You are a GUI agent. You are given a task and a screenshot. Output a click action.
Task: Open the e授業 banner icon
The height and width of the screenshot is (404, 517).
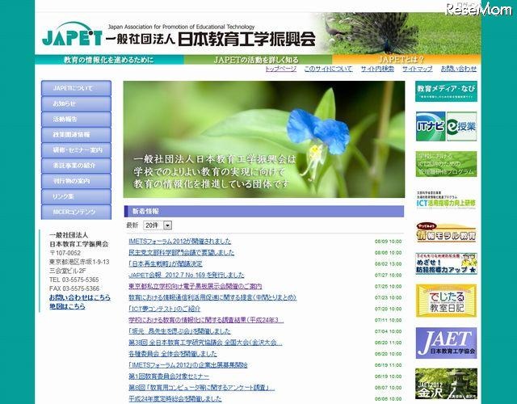(461, 126)
